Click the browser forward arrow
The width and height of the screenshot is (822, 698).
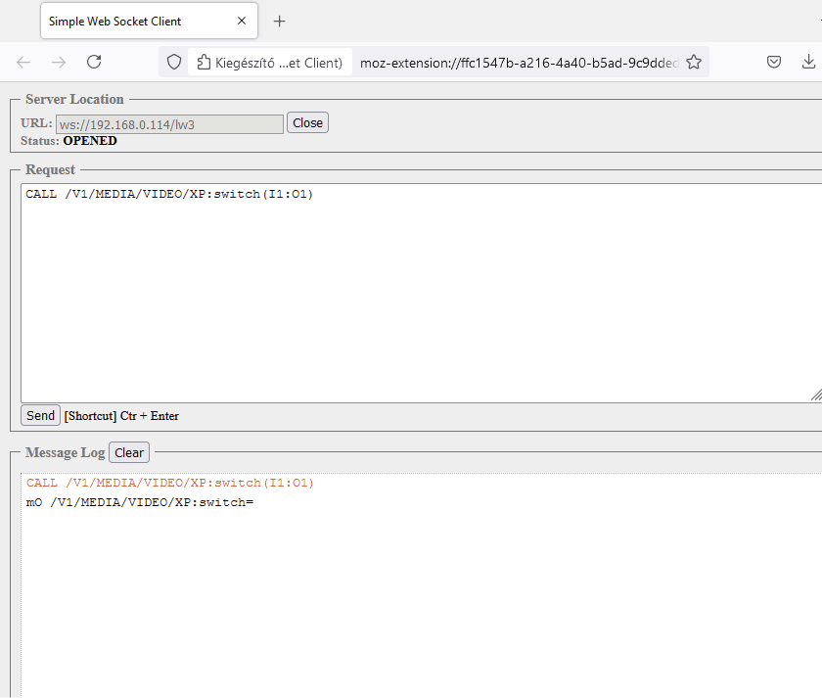tap(59, 62)
